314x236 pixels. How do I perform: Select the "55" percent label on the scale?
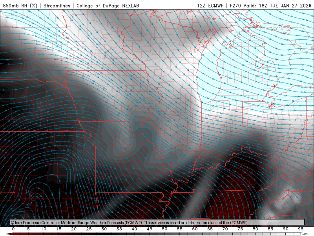pyautogui.click(x=180, y=229)
